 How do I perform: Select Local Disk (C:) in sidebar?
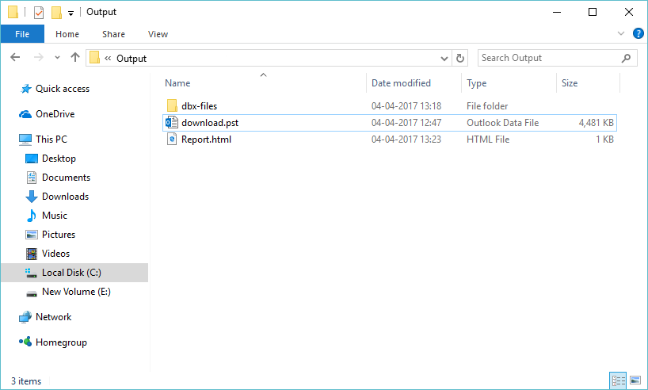[x=71, y=273]
